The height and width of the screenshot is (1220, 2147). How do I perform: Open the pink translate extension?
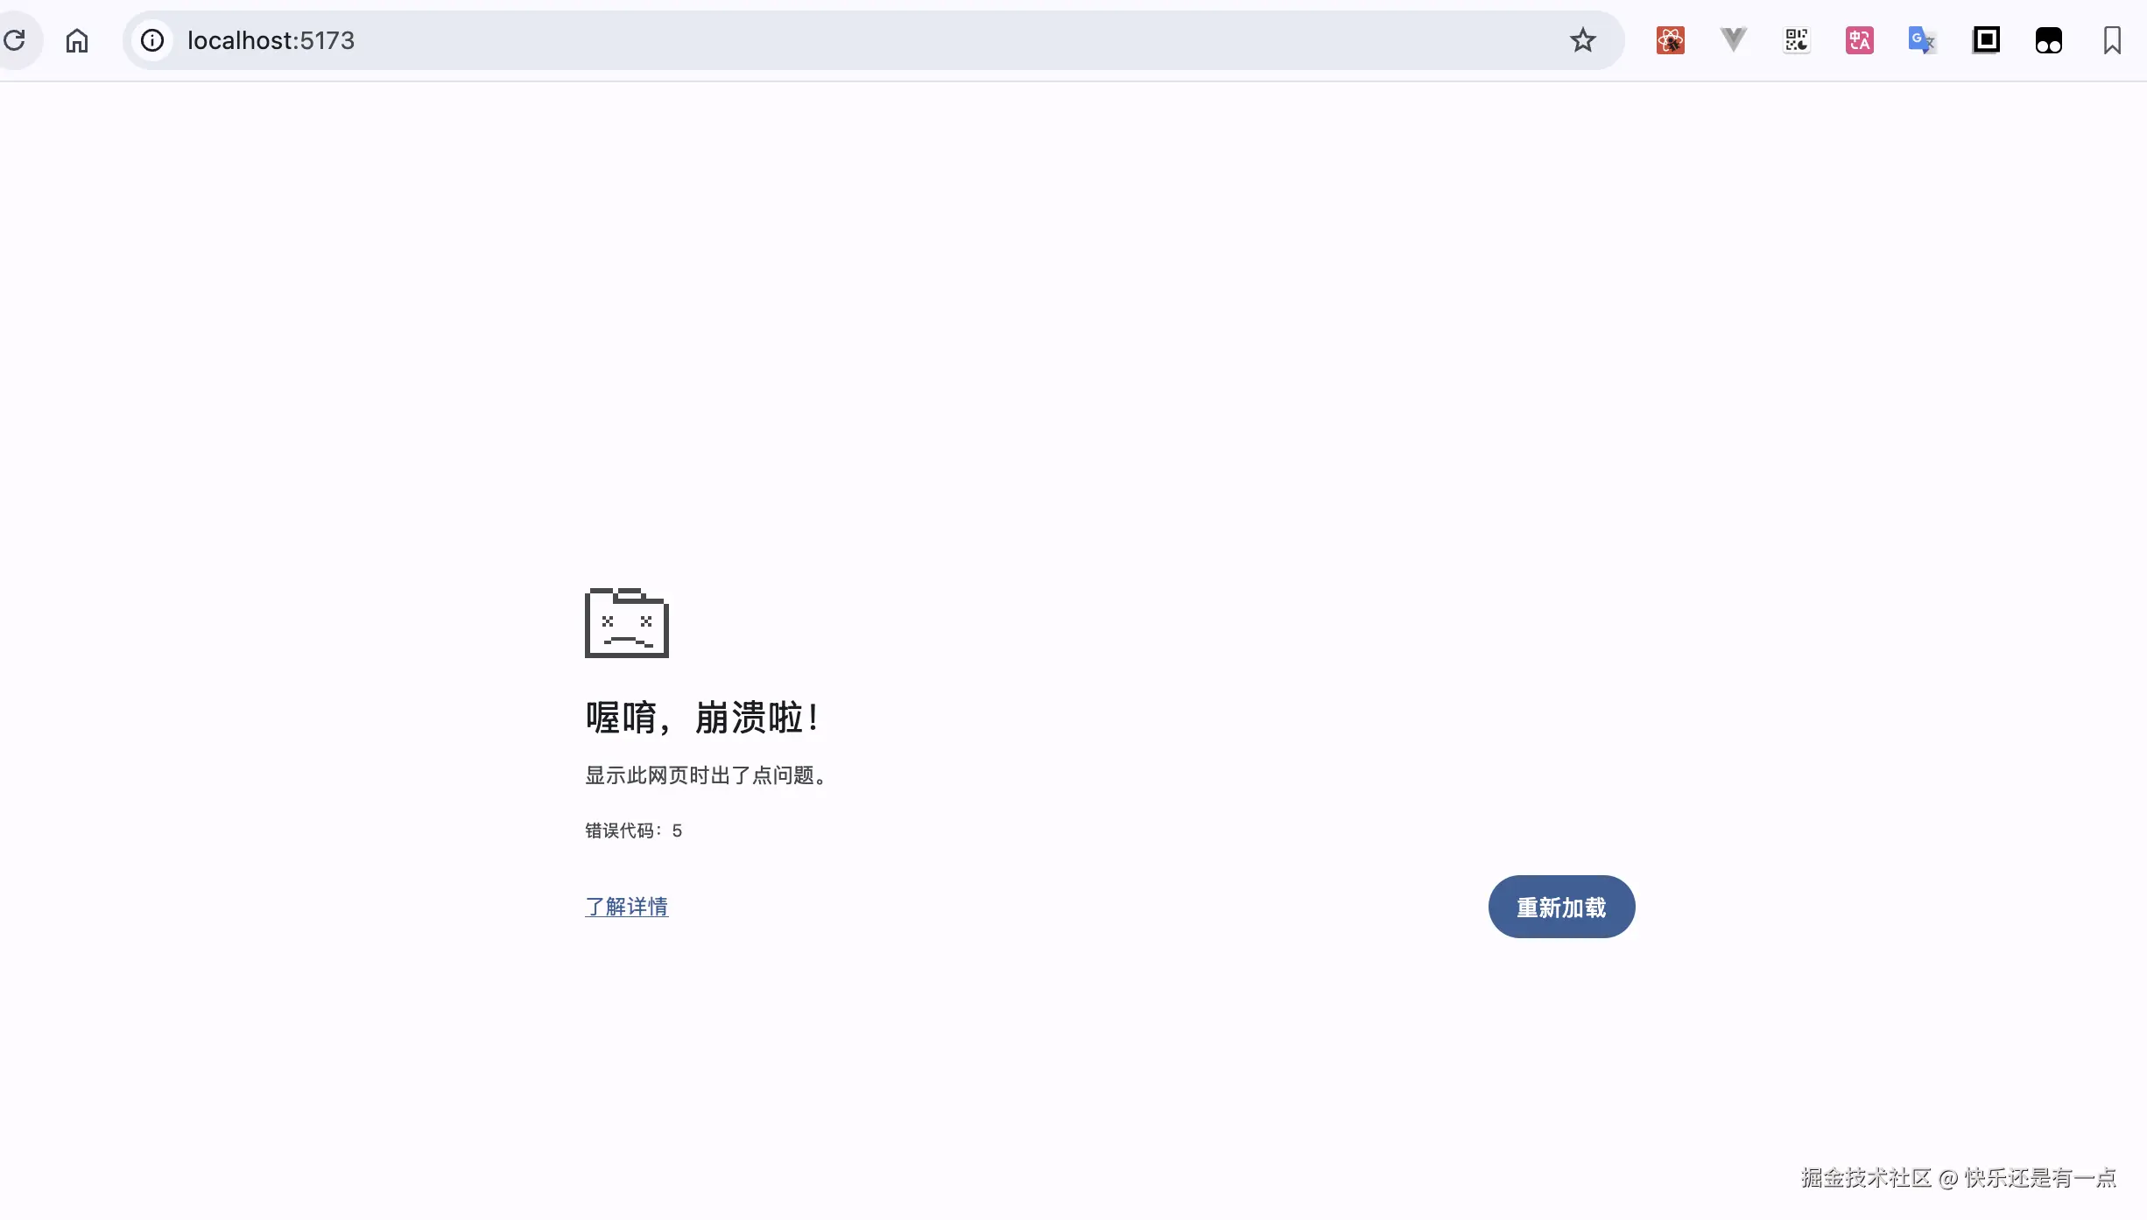(1860, 40)
